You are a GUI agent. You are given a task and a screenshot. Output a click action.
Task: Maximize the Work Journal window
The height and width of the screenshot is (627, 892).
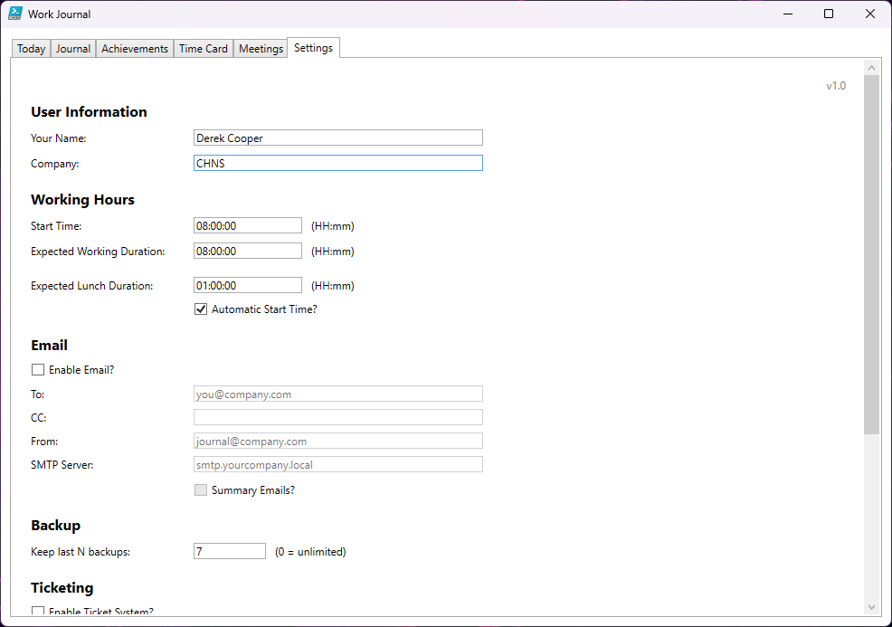[829, 14]
